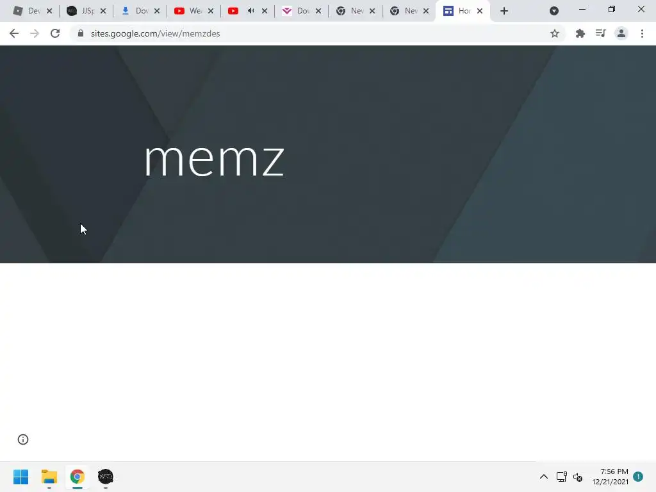Click the browser back arrow
Image resolution: width=656 pixels, height=492 pixels.
[14, 33]
